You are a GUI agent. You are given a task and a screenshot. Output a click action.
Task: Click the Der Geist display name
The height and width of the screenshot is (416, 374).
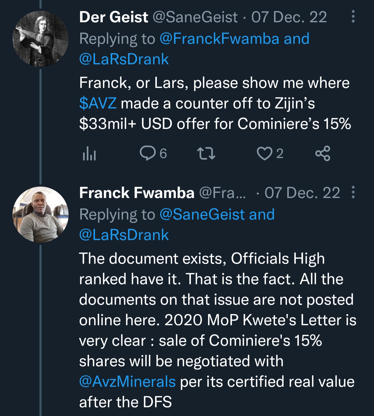(114, 17)
